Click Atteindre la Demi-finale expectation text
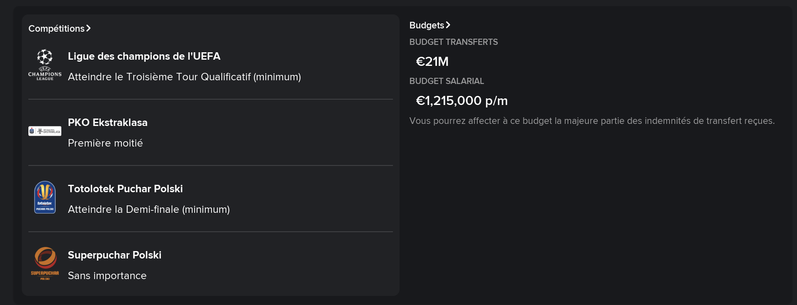The image size is (797, 305). click(149, 210)
